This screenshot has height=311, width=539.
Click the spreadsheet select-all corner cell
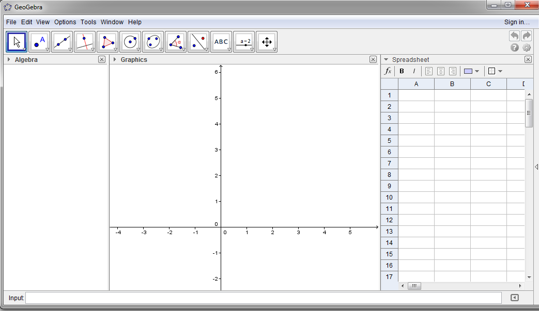(389, 84)
